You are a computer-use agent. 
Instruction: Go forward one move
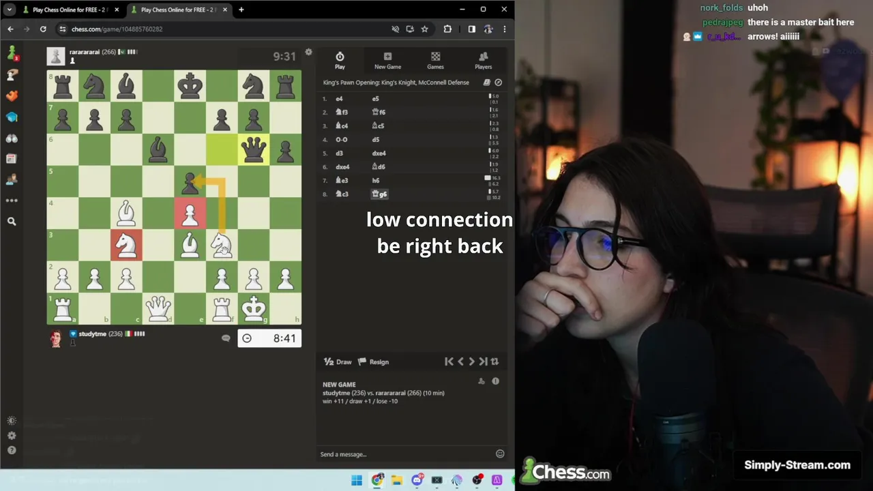(471, 361)
